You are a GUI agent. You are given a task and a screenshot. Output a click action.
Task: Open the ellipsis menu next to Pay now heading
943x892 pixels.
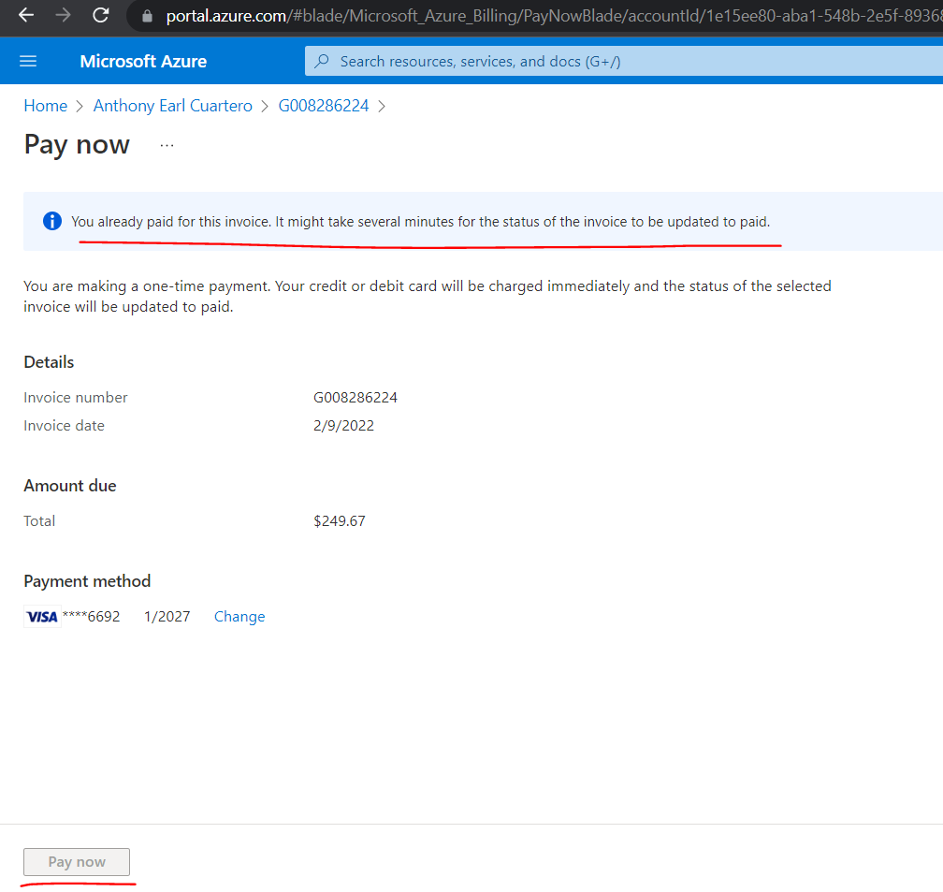tap(167, 143)
